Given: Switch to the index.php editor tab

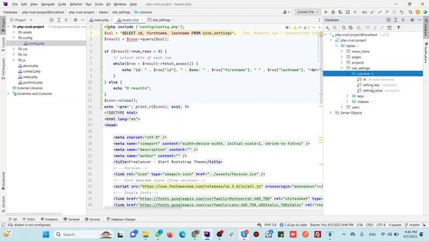Looking at the screenshot, I should (x=99, y=20).
